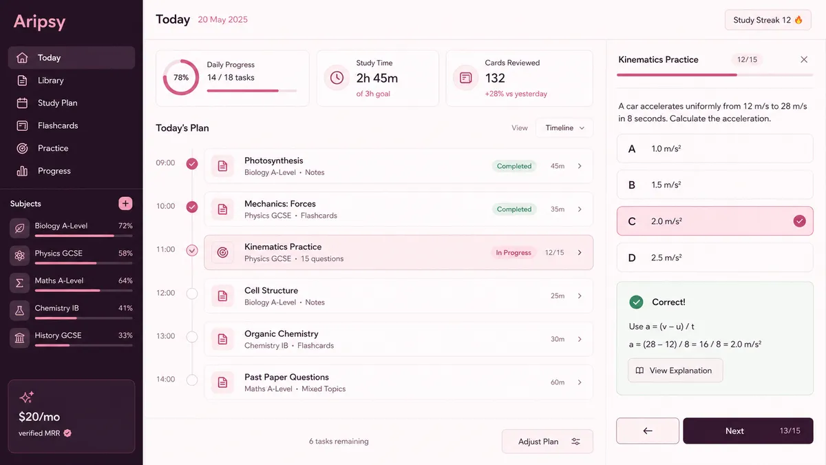The width and height of the screenshot is (826, 465).
Task: Click the Biology A-Level leaf icon
Action: pos(19,229)
